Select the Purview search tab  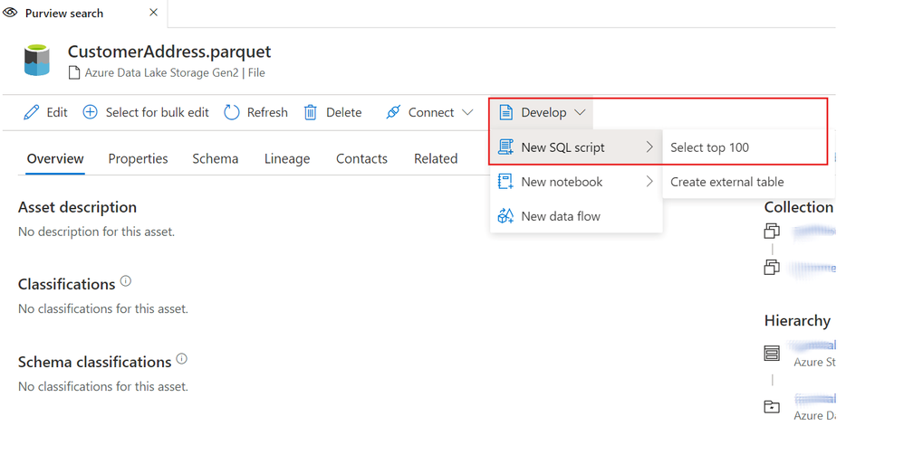pos(83,14)
